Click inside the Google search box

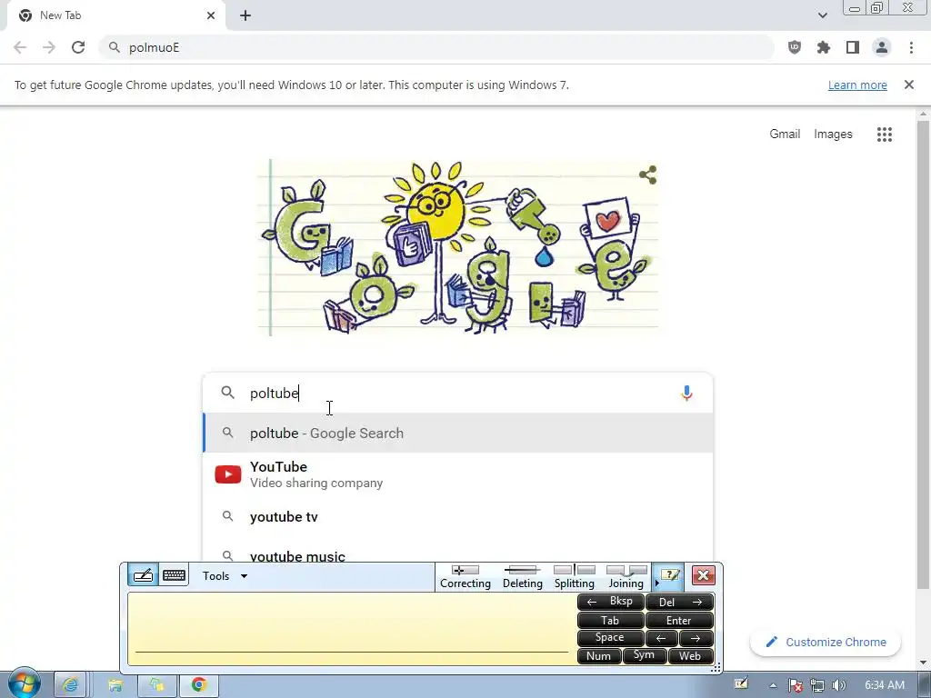click(457, 393)
